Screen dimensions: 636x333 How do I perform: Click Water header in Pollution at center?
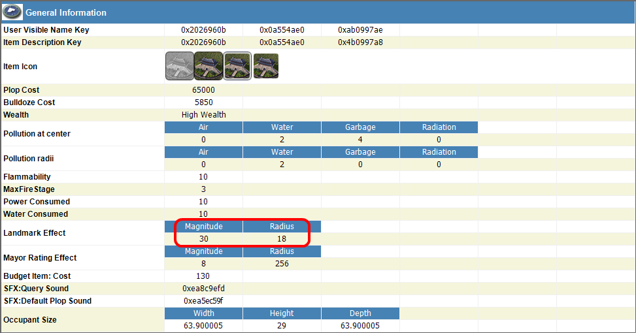pos(282,127)
